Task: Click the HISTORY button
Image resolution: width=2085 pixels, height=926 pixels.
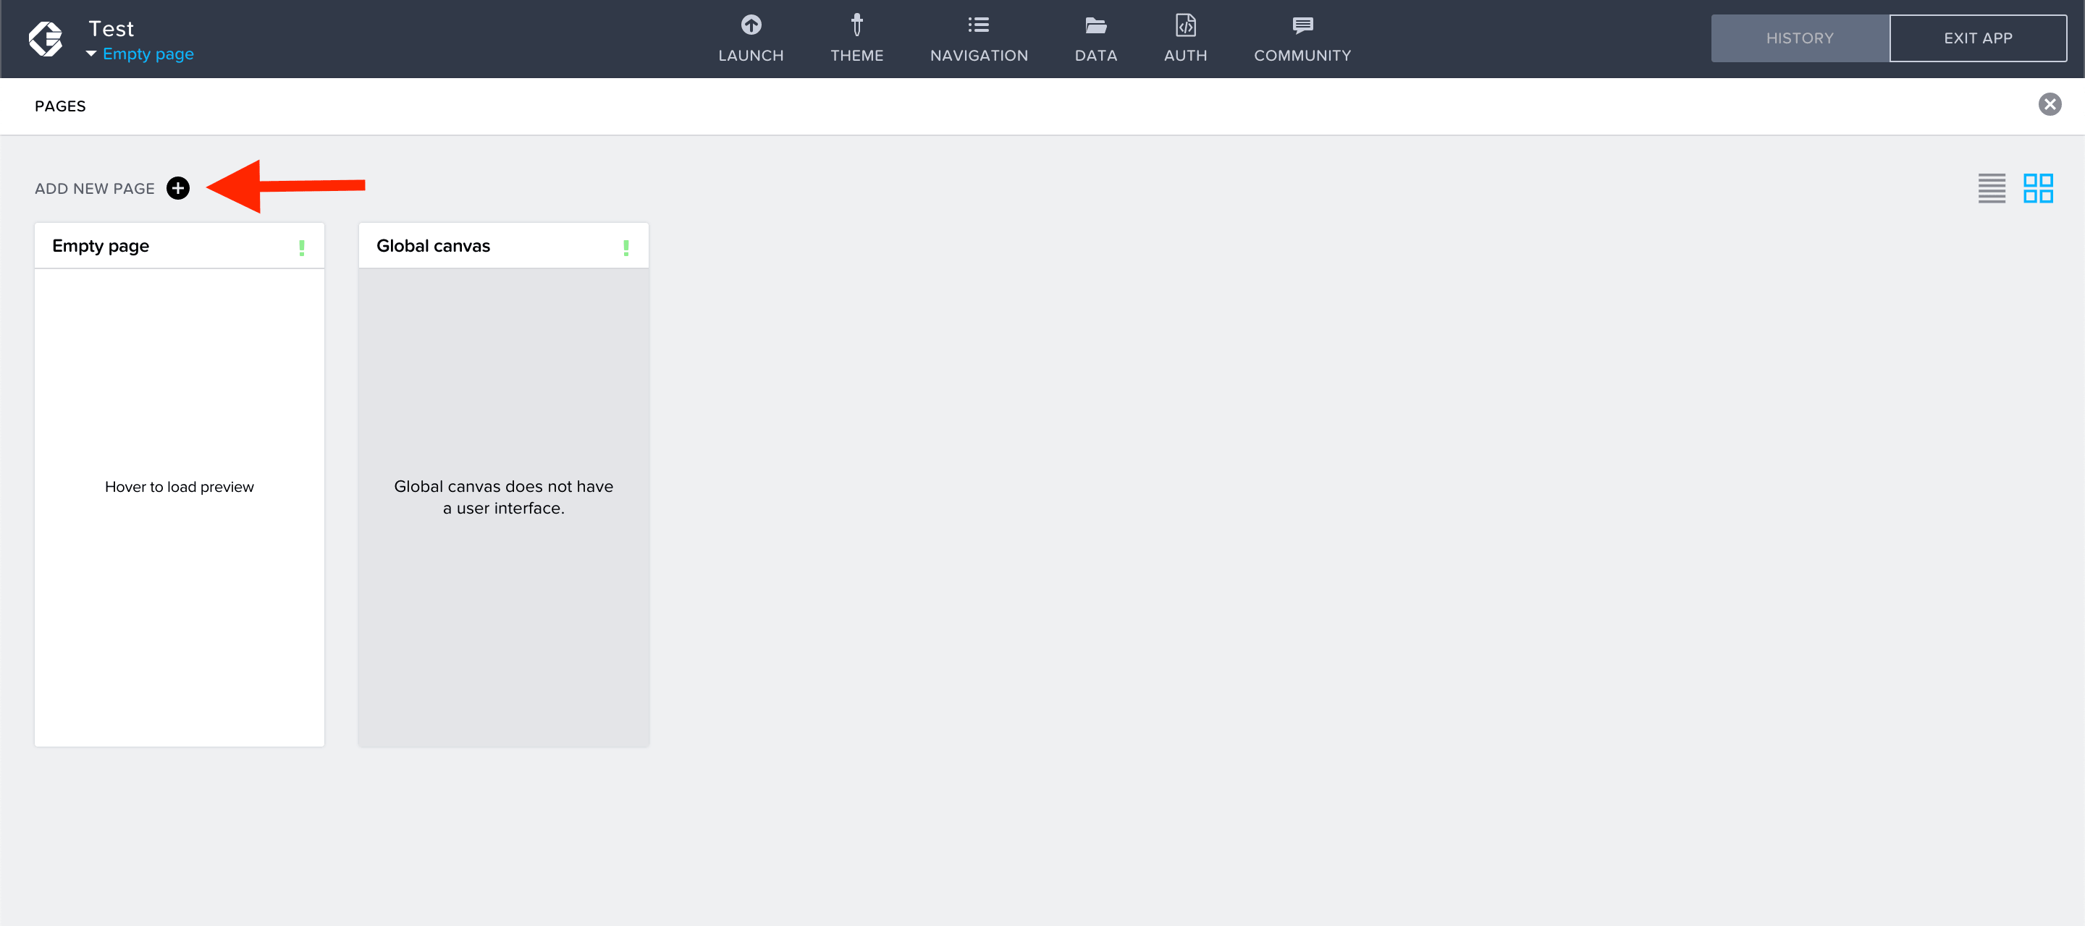Action: (x=1796, y=38)
